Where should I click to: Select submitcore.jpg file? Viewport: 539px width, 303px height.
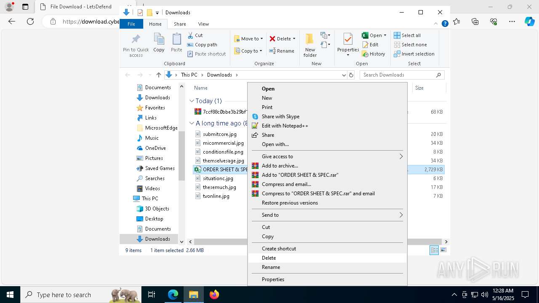(219, 134)
